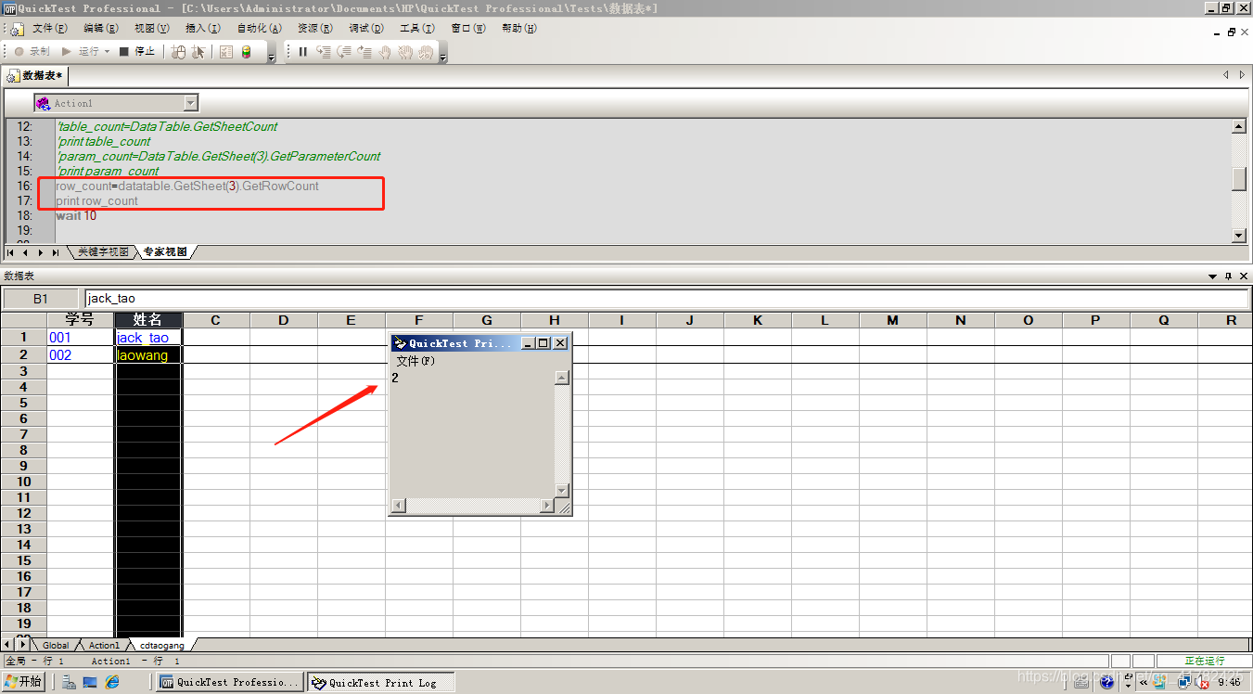Select the 数据表* document tab
This screenshot has width=1253, height=694.
pyautogui.click(x=35, y=75)
